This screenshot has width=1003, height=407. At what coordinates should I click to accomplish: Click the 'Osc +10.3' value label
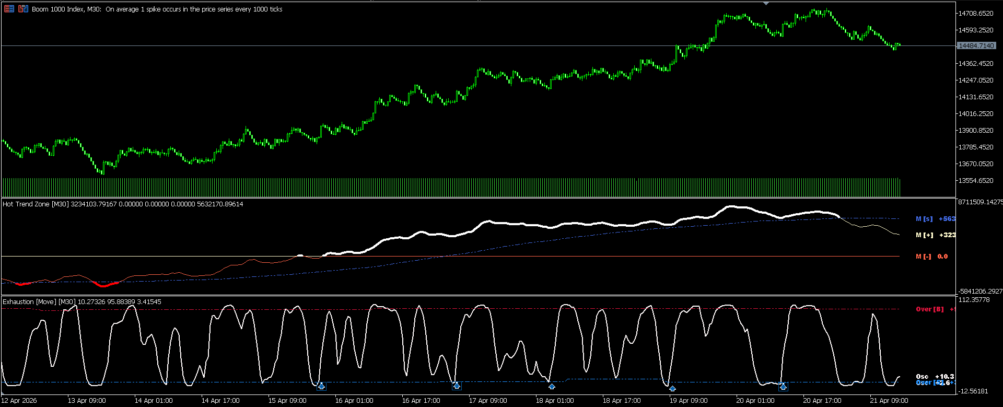click(x=935, y=377)
